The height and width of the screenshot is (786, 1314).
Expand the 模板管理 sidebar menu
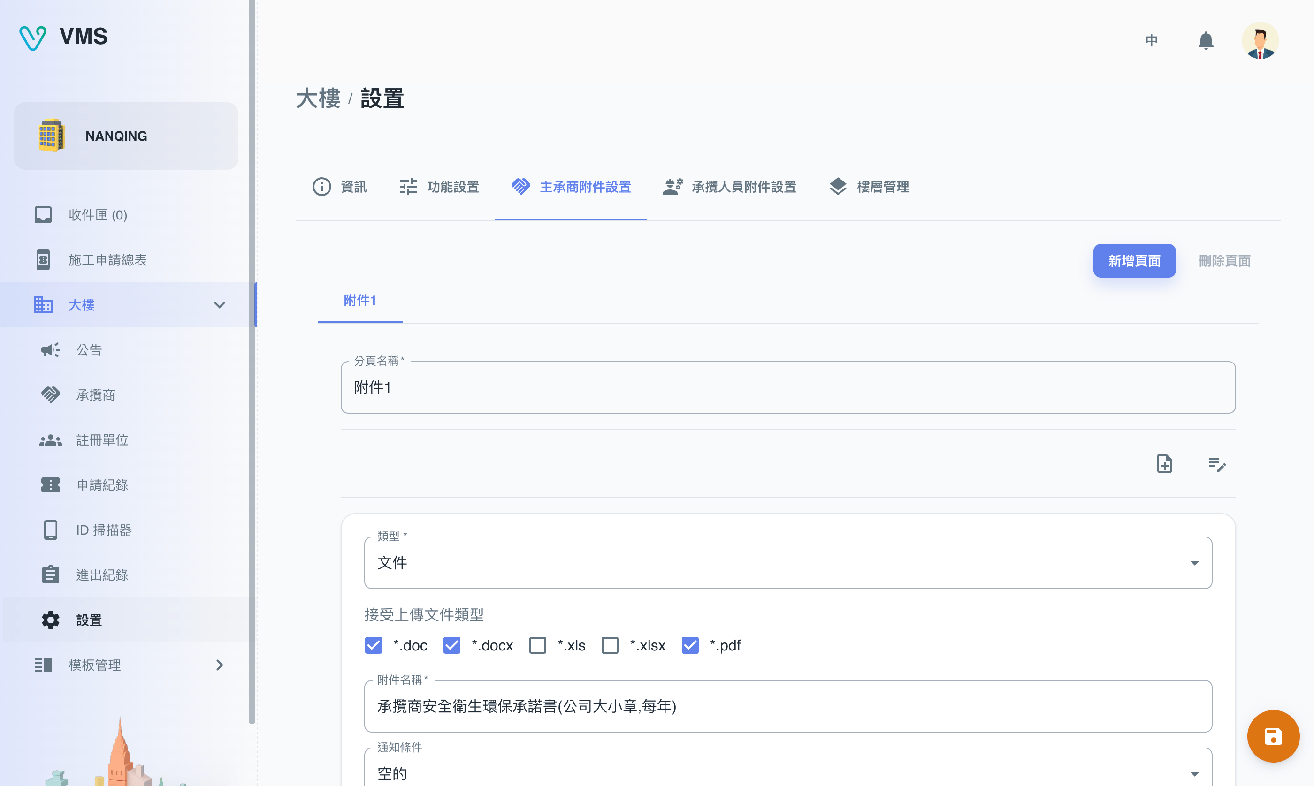(219, 665)
